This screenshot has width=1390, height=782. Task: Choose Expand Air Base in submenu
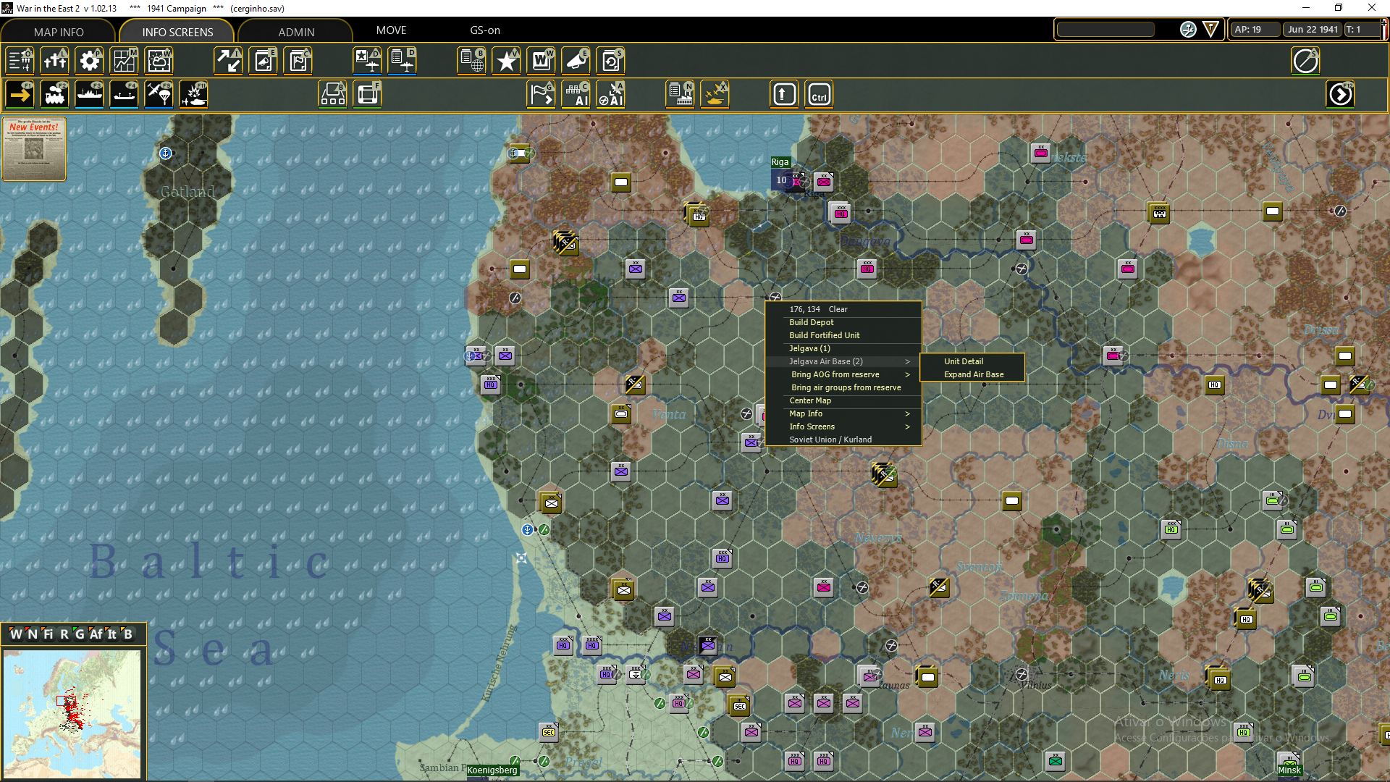pos(972,374)
